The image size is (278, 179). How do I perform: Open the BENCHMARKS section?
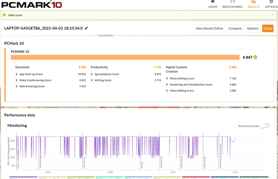[x=232, y=4]
